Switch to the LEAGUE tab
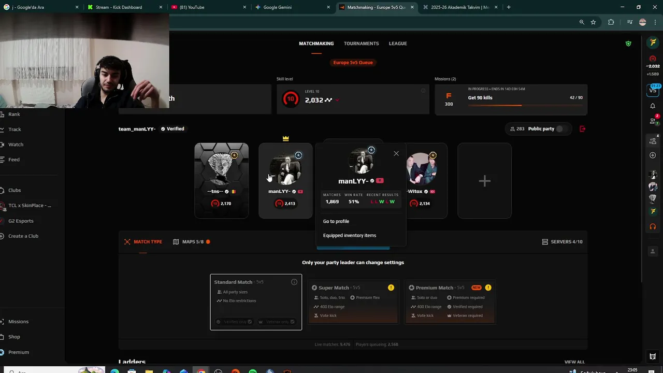The image size is (663, 373). [398, 44]
